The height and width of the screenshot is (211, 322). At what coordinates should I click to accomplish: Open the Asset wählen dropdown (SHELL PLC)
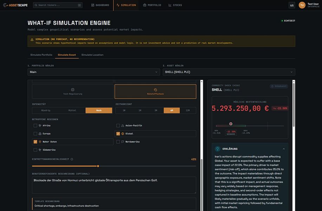click(x=229, y=72)
